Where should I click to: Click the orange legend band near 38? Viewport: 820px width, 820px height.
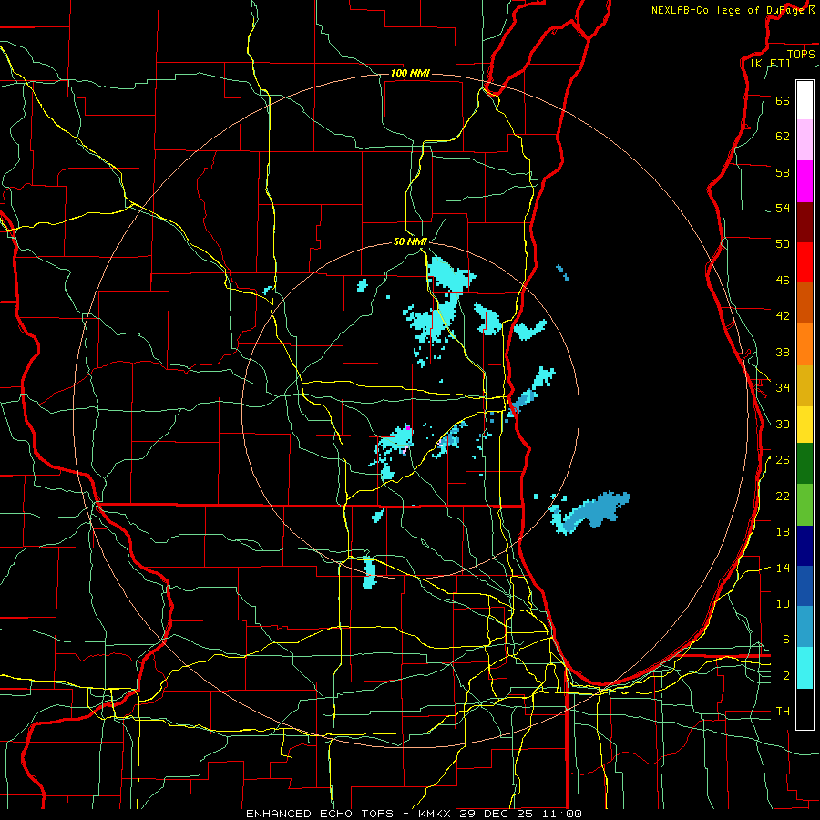point(805,344)
